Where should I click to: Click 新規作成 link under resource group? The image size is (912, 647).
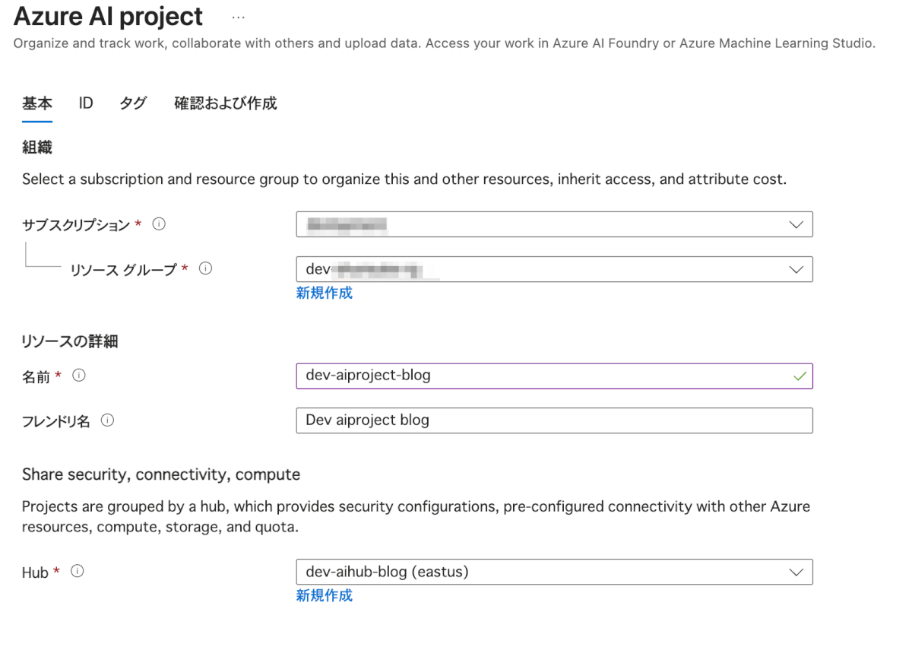[x=325, y=293]
